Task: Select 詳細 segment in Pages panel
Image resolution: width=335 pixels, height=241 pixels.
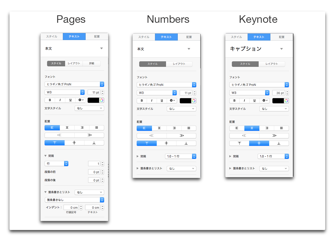Action: 92,64
